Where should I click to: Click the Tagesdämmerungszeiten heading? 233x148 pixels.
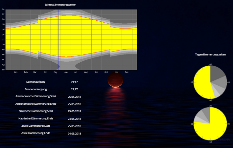[x=210, y=54]
